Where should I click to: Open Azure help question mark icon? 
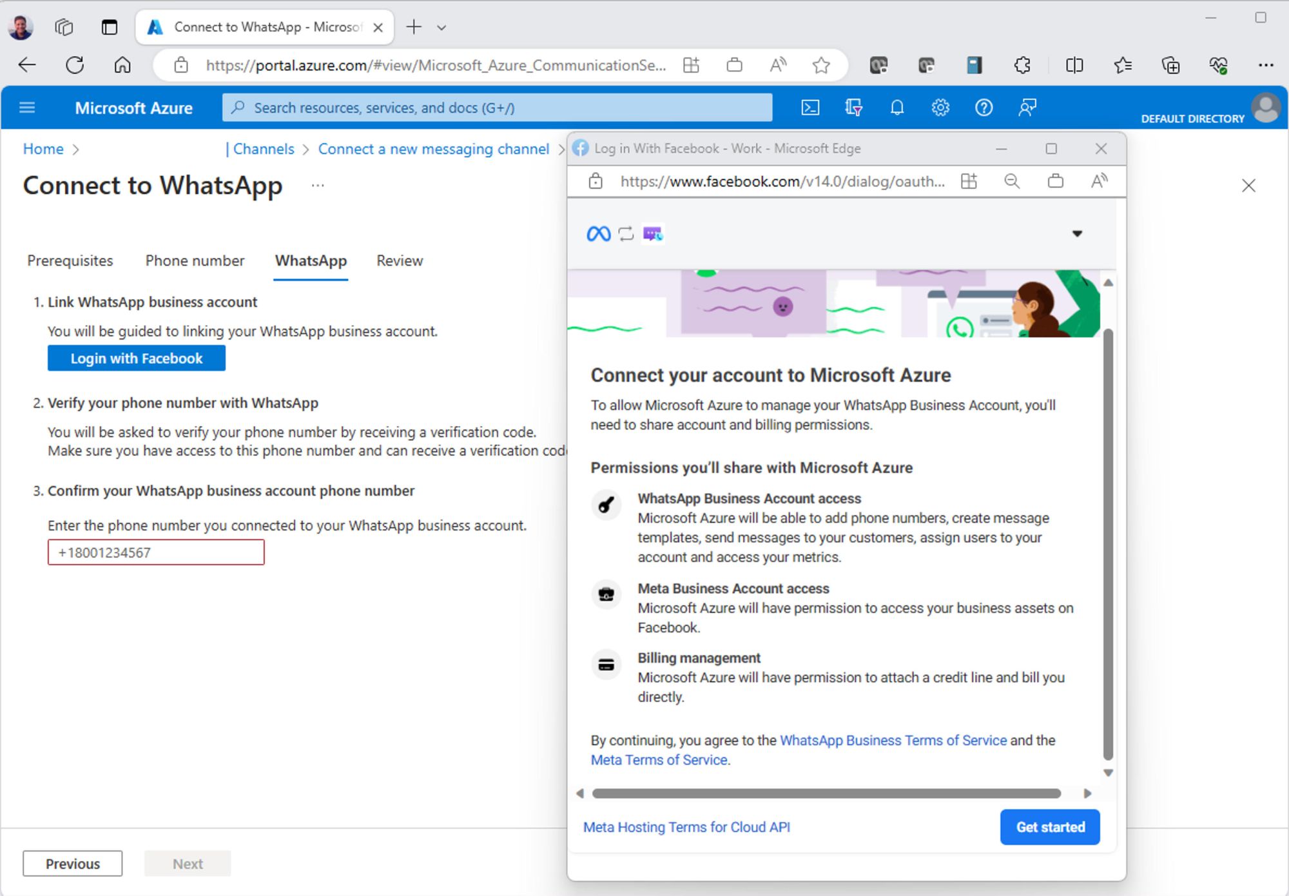[984, 108]
